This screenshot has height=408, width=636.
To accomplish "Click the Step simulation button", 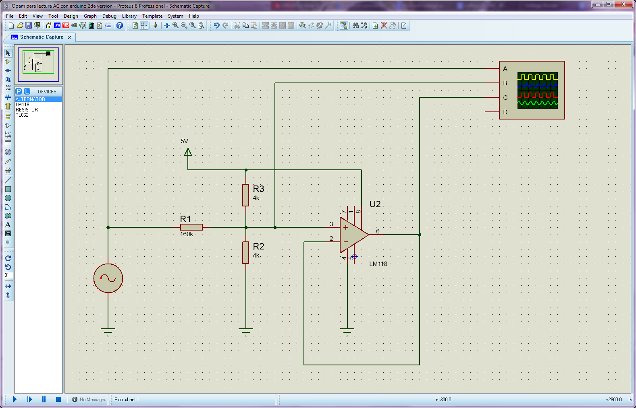I will tap(29, 400).
